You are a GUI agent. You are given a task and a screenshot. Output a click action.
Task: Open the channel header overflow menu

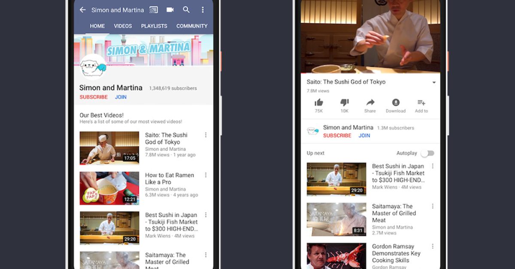tap(203, 10)
